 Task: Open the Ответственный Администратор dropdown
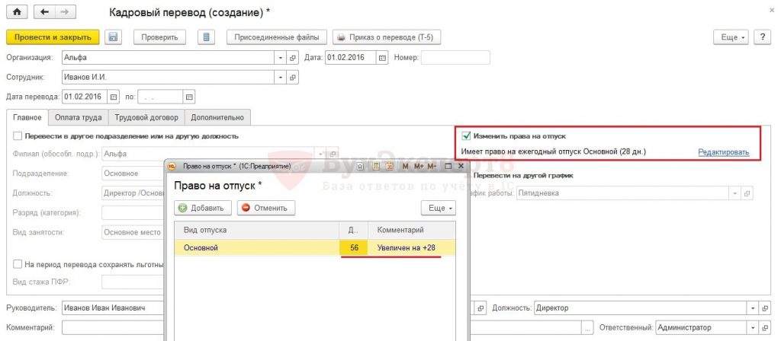coord(752,327)
